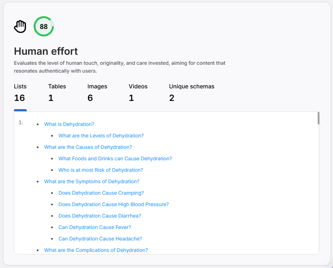Viewport: 333px width, 268px height.
Task: Go to 'Who is at most Risk of Dehydration?'
Action: point(101,170)
